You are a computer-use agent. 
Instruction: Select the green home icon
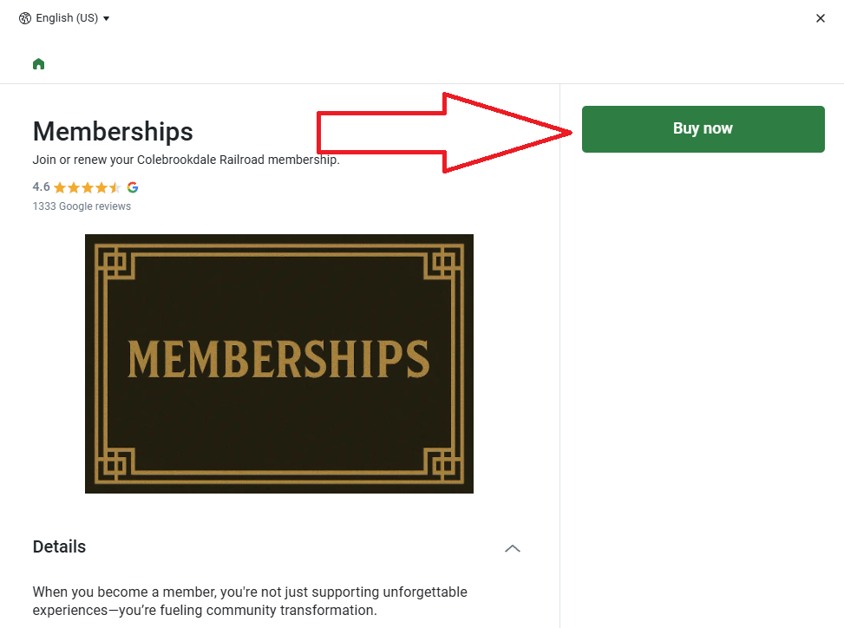tap(38, 64)
